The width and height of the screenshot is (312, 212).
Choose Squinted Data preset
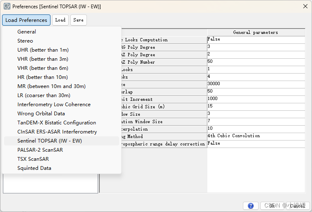(x=62, y=168)
